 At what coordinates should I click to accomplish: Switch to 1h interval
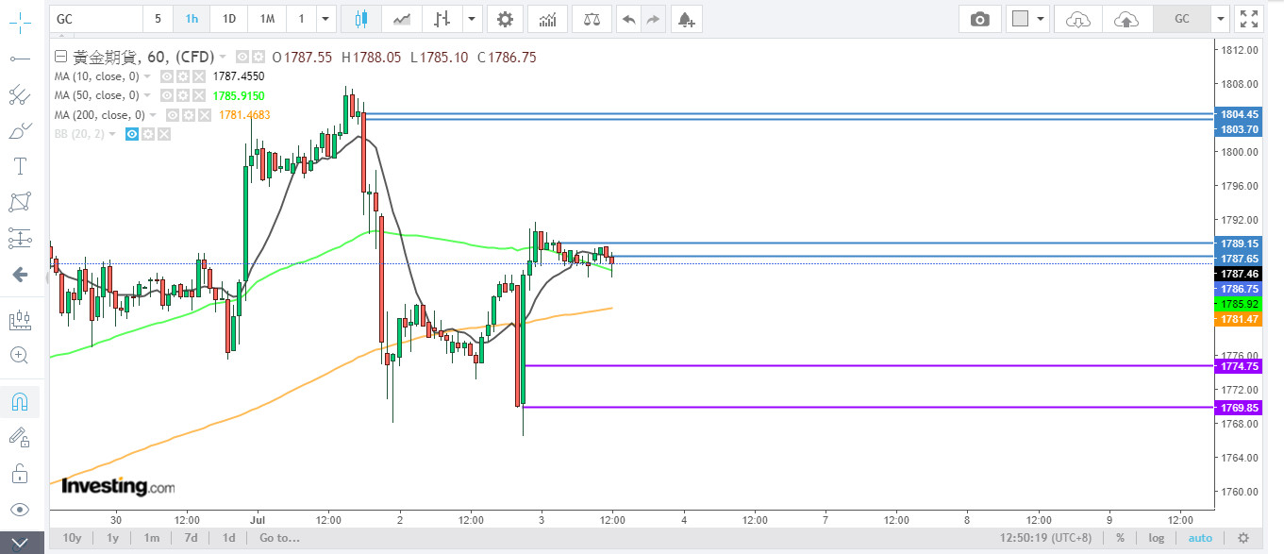click(x=192, y=19)
